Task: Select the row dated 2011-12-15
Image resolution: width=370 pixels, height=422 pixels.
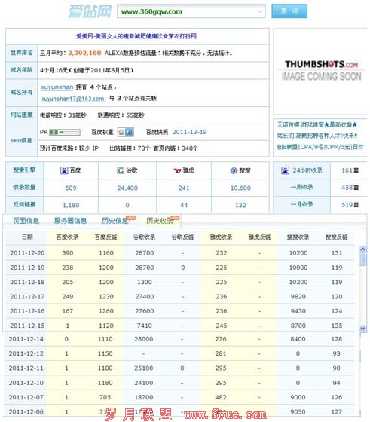Action: [180, 326]
